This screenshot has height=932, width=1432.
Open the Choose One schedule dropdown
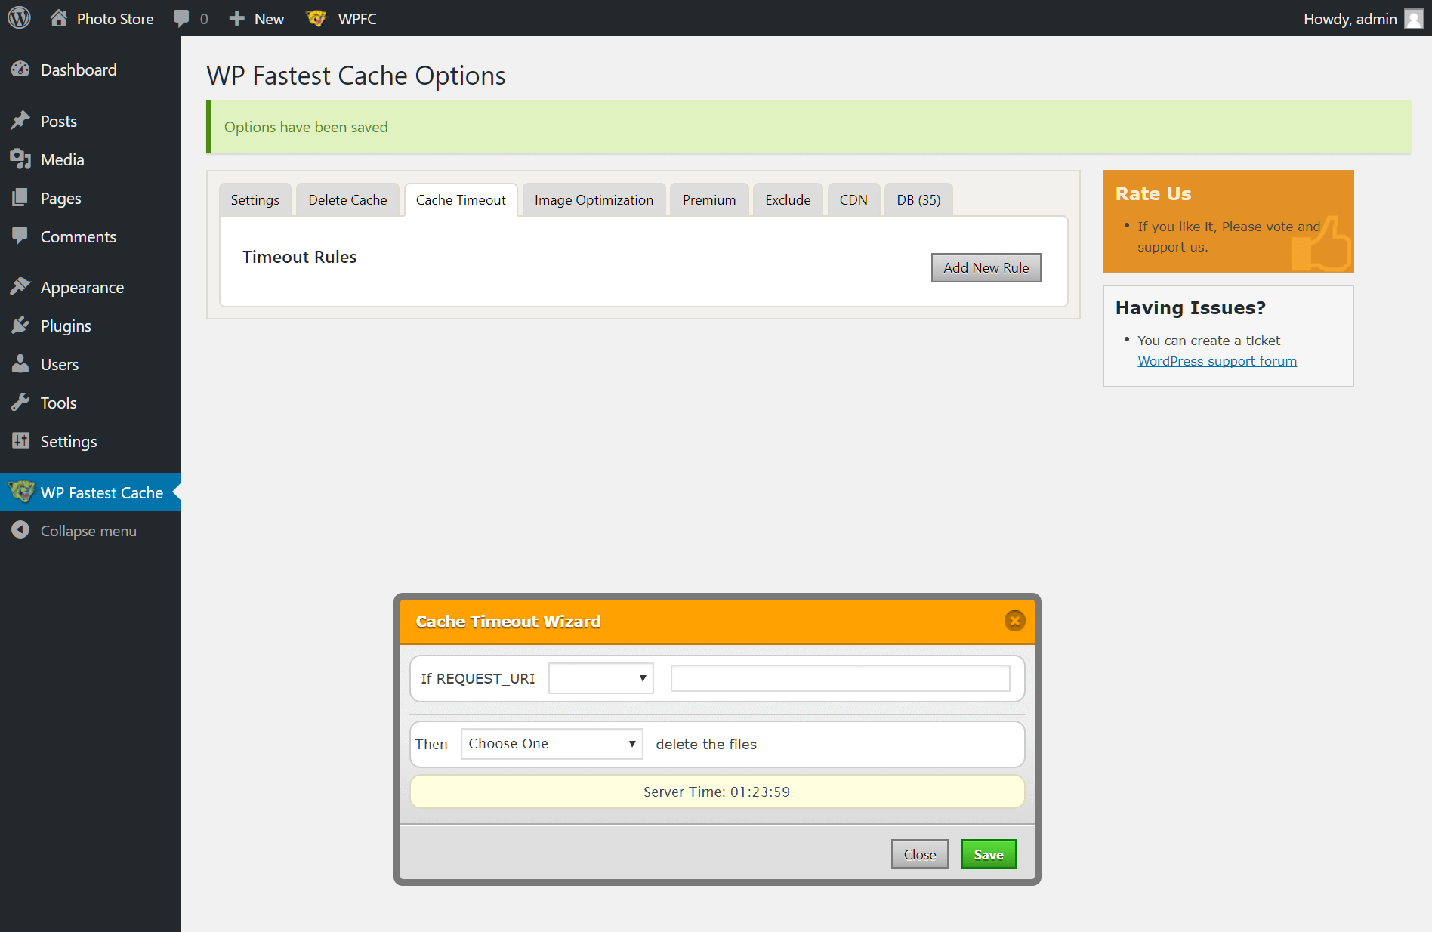[551, 744]
